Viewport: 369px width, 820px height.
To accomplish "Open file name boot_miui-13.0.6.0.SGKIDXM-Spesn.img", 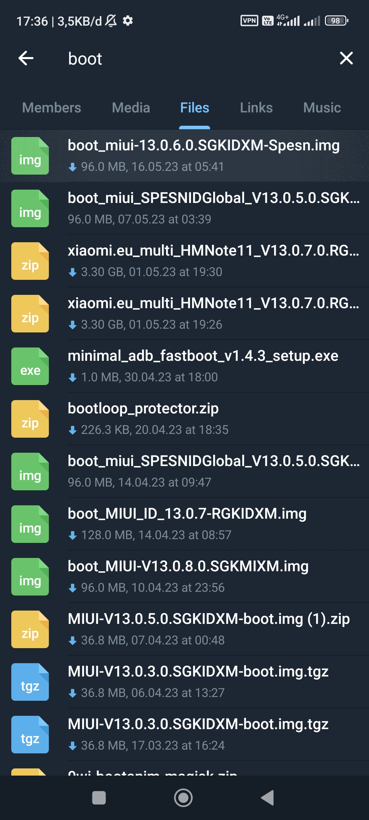I will tap(204, 146).
